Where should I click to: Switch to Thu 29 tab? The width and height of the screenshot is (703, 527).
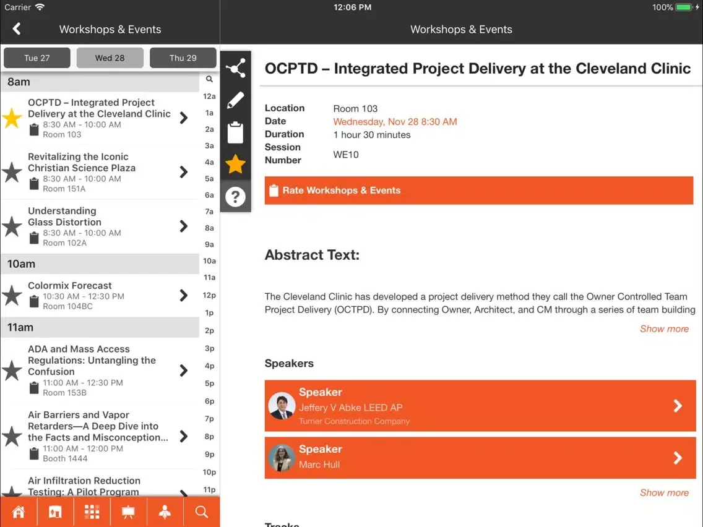pos(183,58)
